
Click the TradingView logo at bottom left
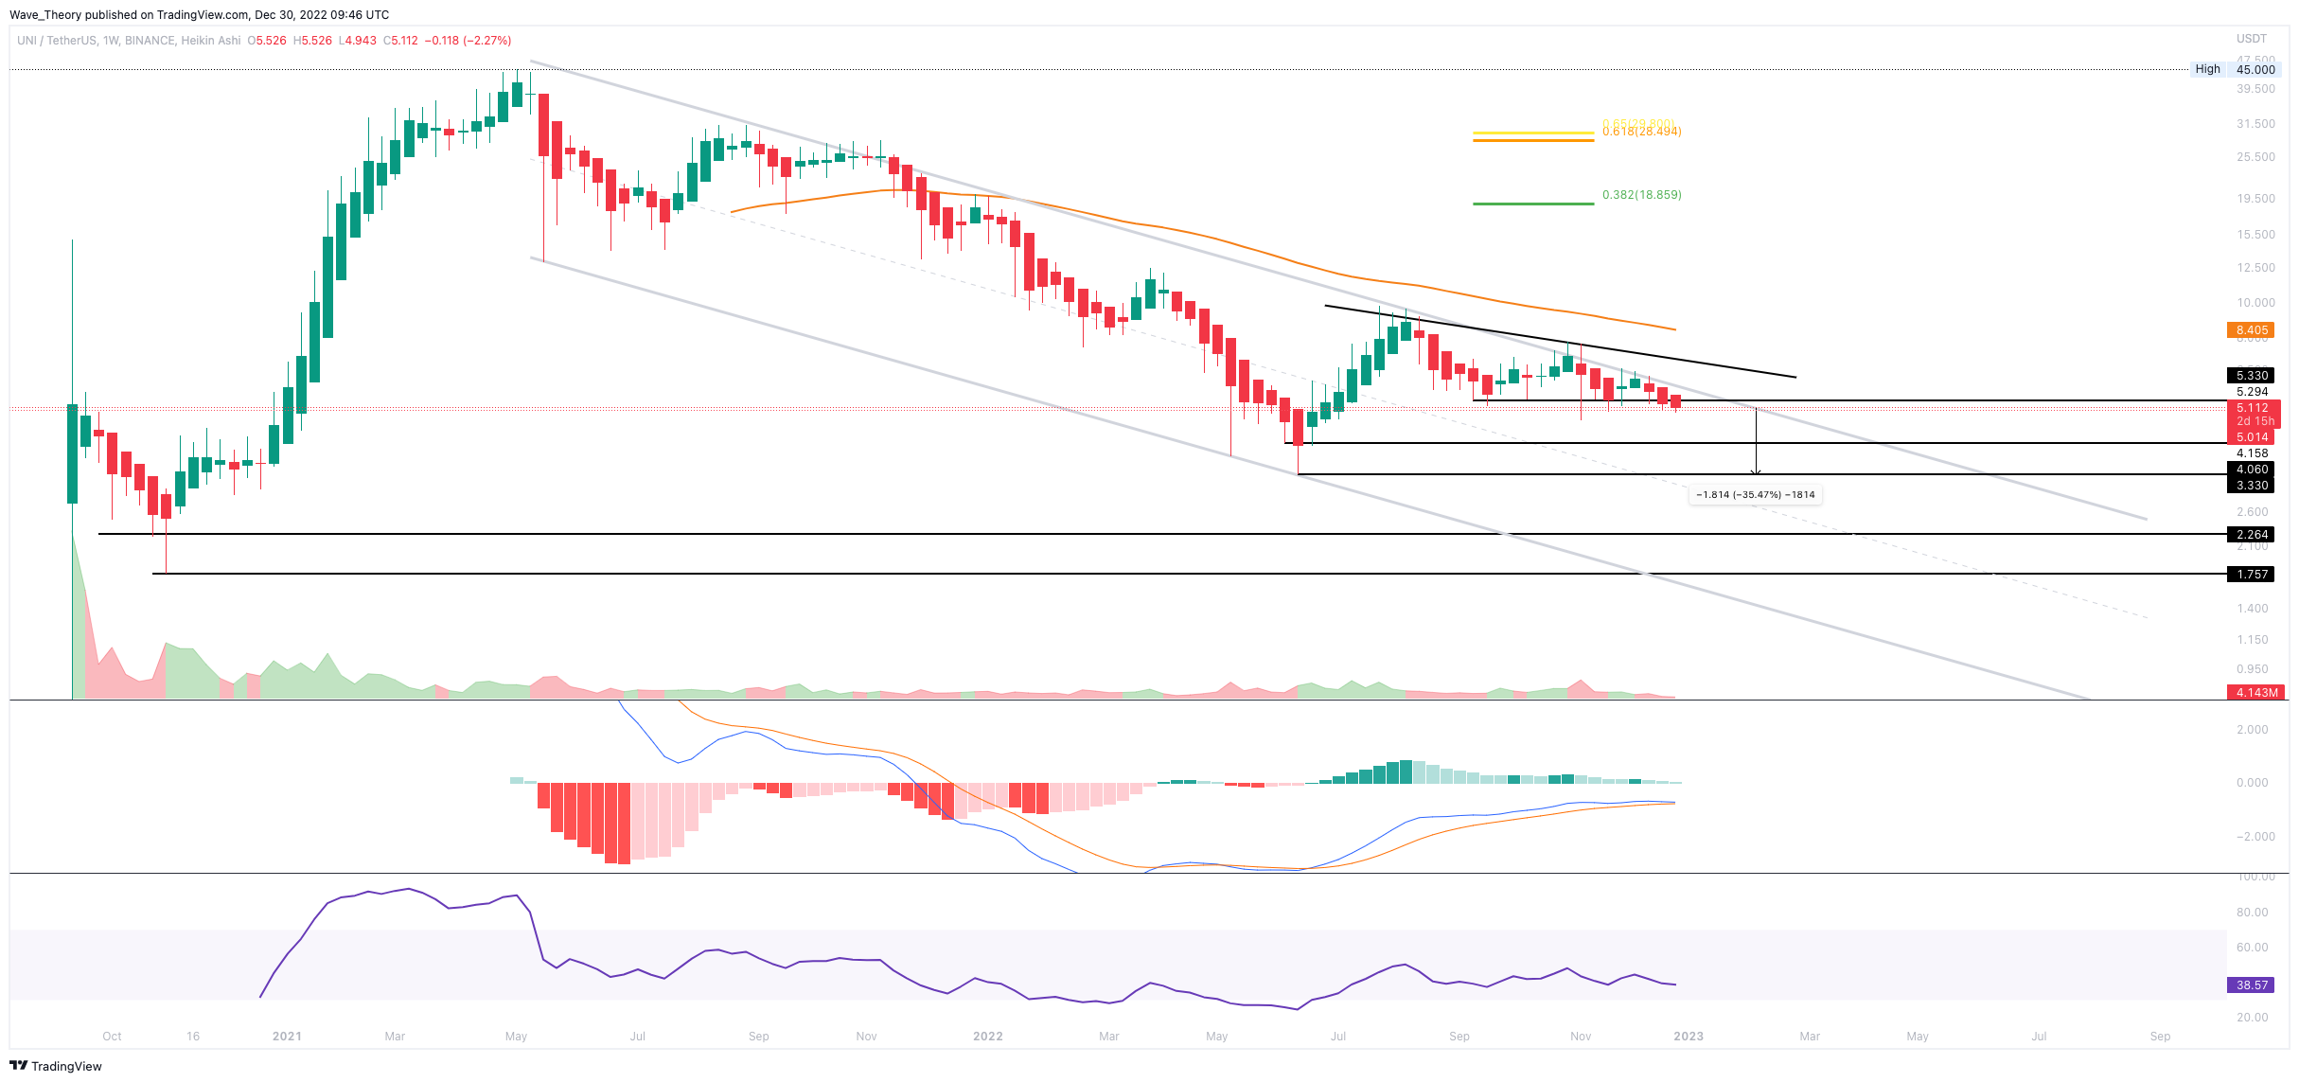point(55,1066)
